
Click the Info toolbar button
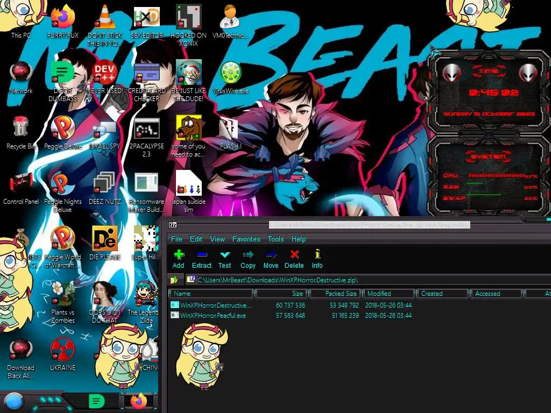(317, 259)
